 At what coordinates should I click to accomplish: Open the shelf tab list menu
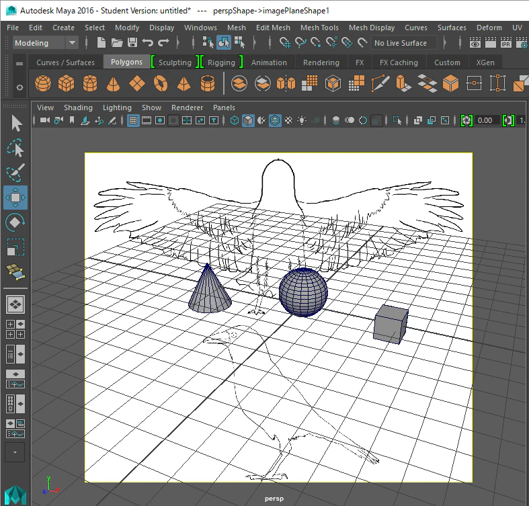19,63
